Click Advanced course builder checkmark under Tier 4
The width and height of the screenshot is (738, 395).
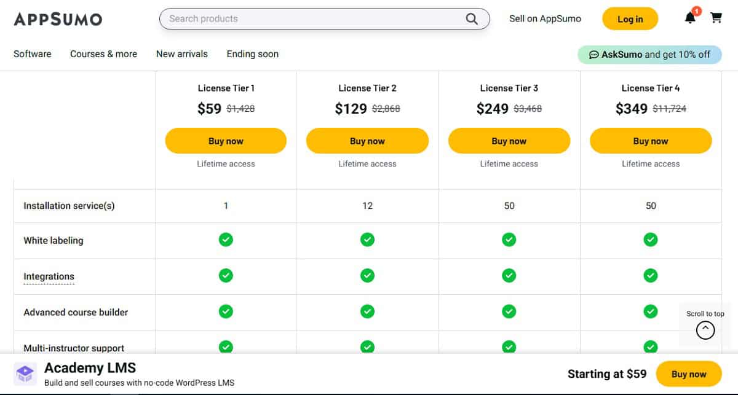click(x=651, y=311)
